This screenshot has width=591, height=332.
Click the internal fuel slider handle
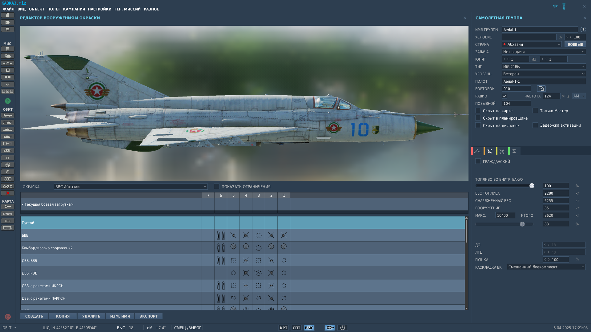pyautogui.click(x=532, y=186)
